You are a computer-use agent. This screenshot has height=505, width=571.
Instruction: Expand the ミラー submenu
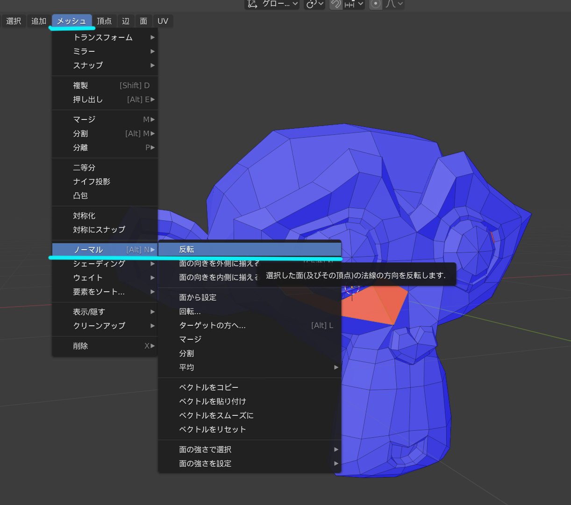point(105,51)
